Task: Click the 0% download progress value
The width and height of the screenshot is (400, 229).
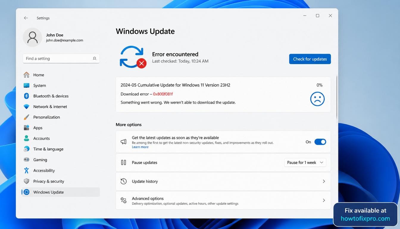Action: [319, 85]
